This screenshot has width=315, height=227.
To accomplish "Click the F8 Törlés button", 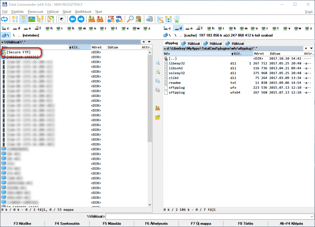I will coord(245,223).
